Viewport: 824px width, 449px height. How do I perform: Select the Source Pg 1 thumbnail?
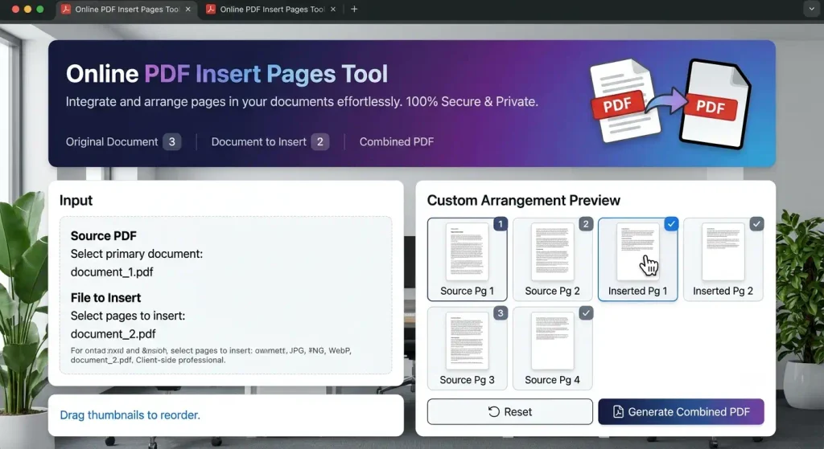pos(468,259)
